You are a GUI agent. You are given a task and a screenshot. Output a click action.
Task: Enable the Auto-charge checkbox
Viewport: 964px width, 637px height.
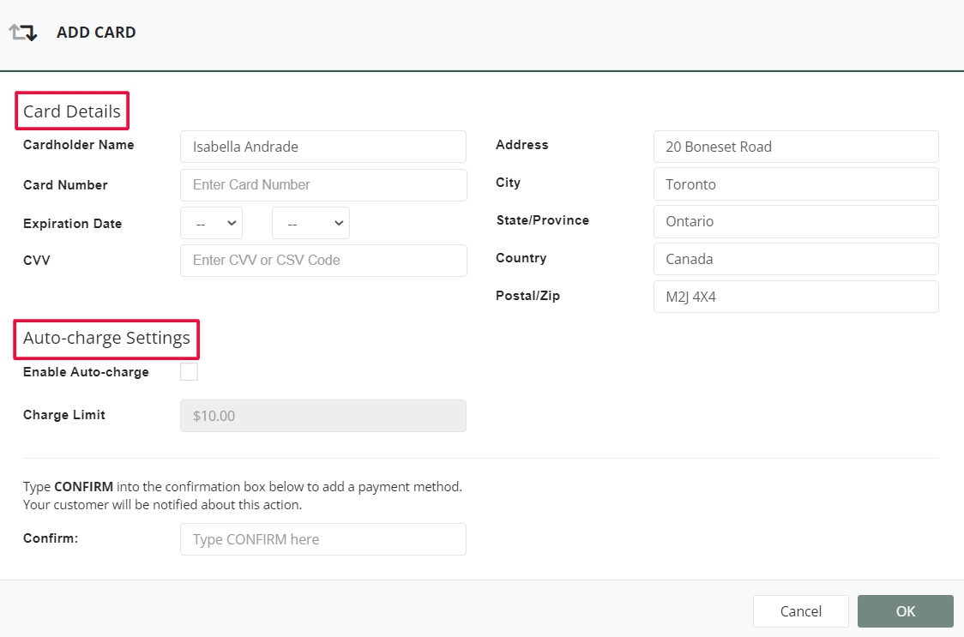(189, 372)
